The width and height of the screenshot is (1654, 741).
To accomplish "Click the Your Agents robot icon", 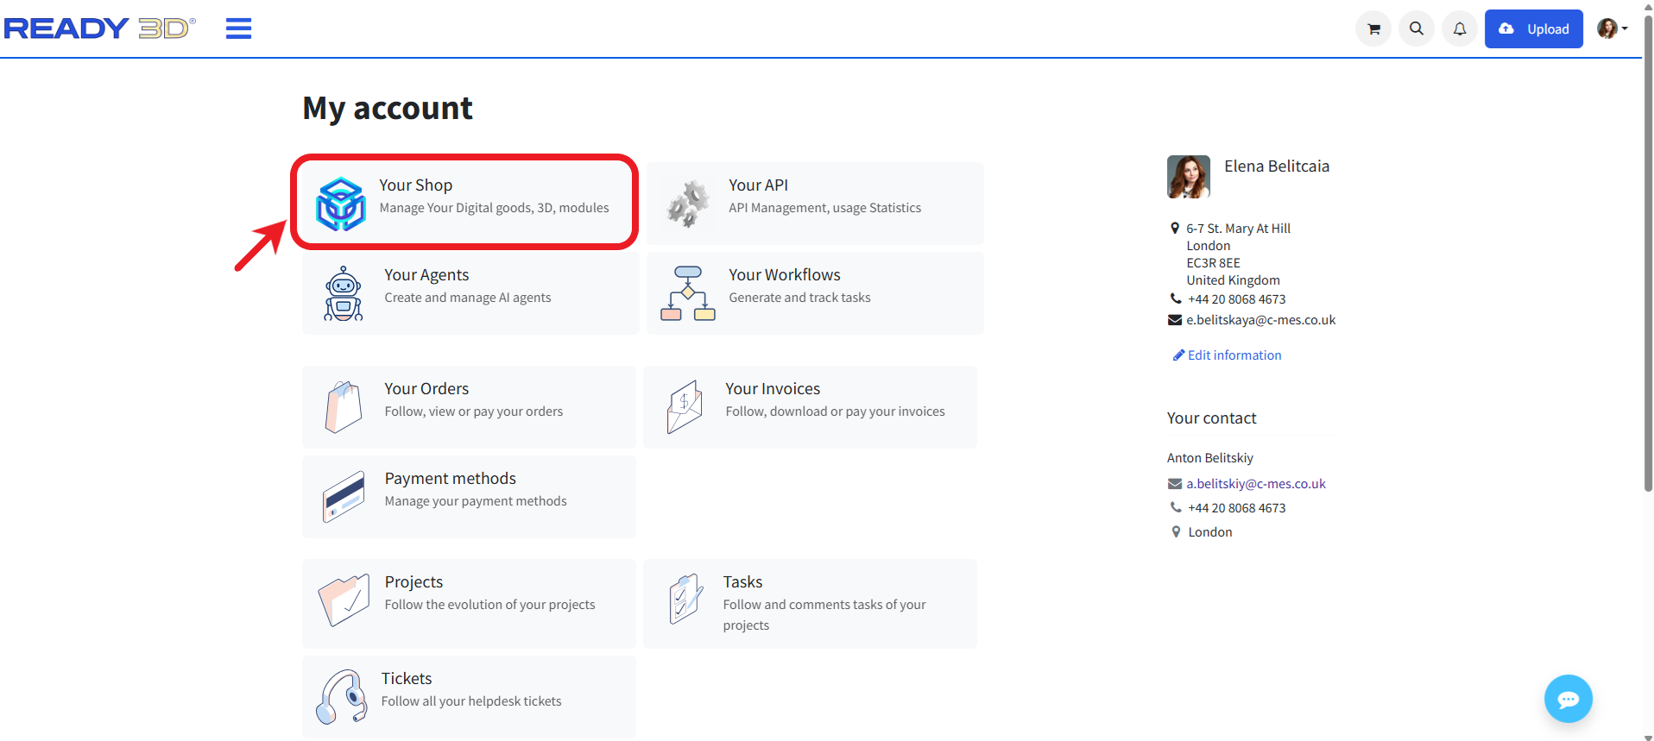I will click(344, 294).
